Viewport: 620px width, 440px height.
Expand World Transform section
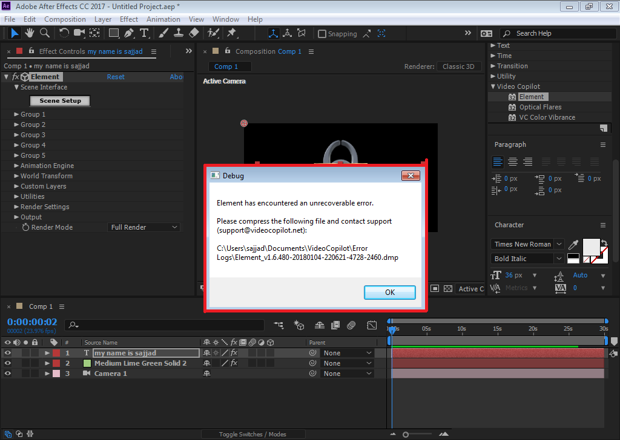click(16, 176)
